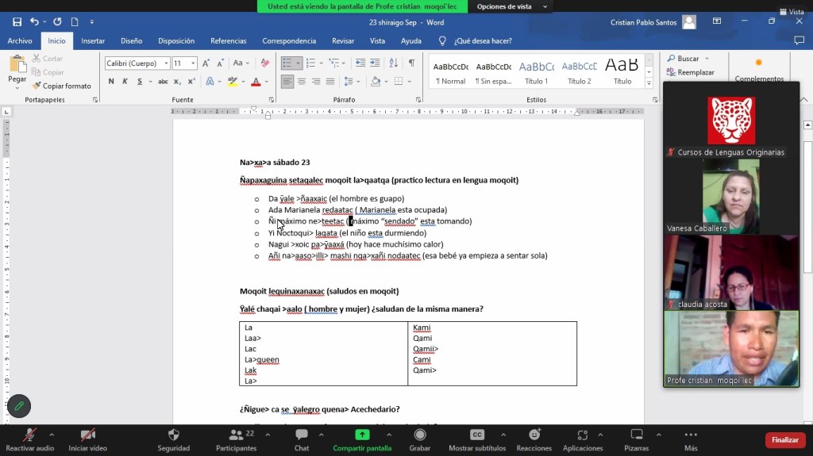This screenshot has height=456, width=813.
Task: Open the Zoom Chat panel
Action: 302,435
